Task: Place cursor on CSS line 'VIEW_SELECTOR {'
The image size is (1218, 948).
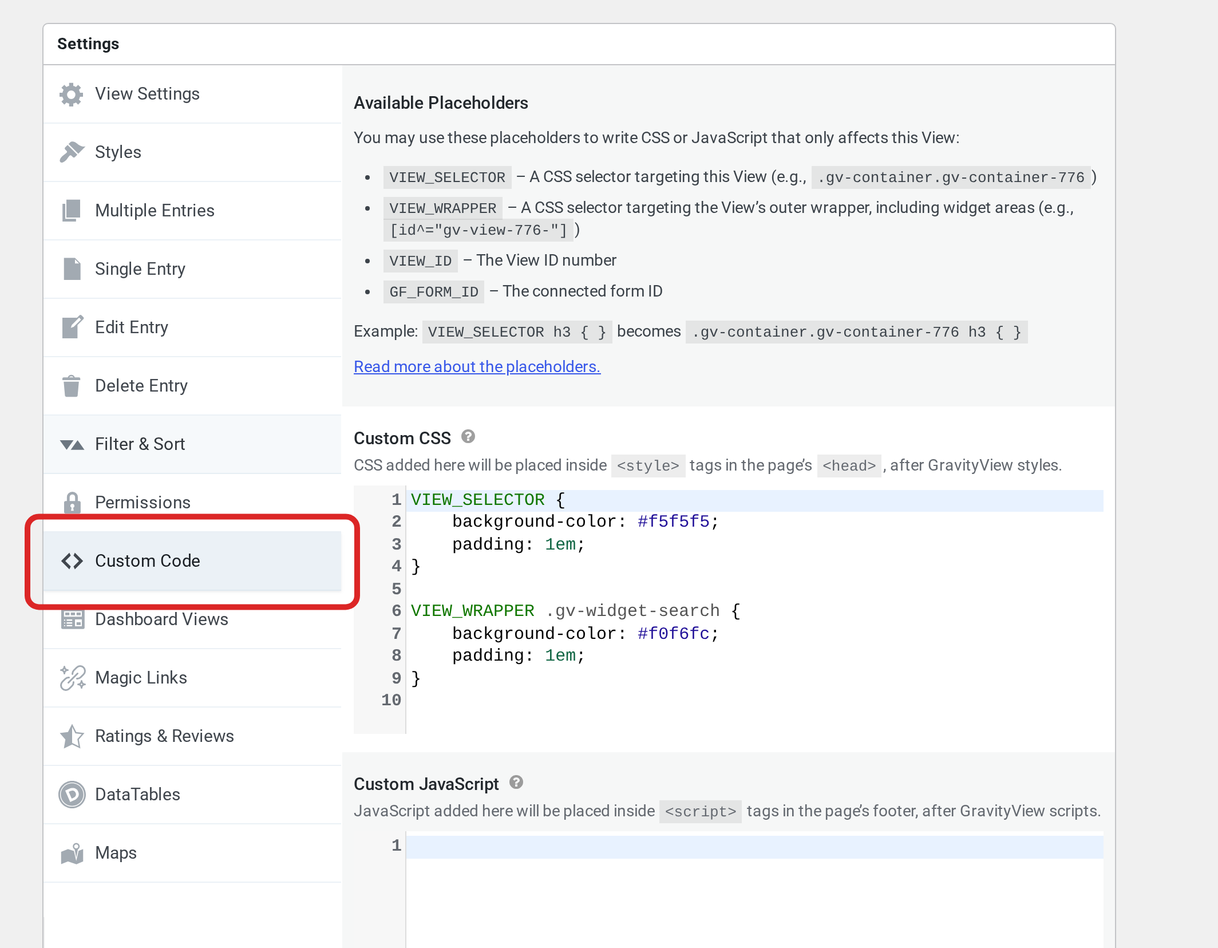Action: pyautogui.click(x=754, y=500)
